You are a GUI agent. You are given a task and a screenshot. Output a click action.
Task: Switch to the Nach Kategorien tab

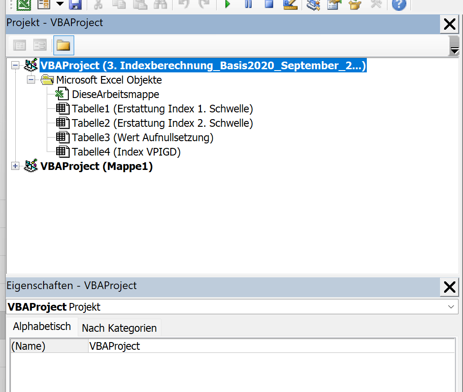(x=119, y=328)
